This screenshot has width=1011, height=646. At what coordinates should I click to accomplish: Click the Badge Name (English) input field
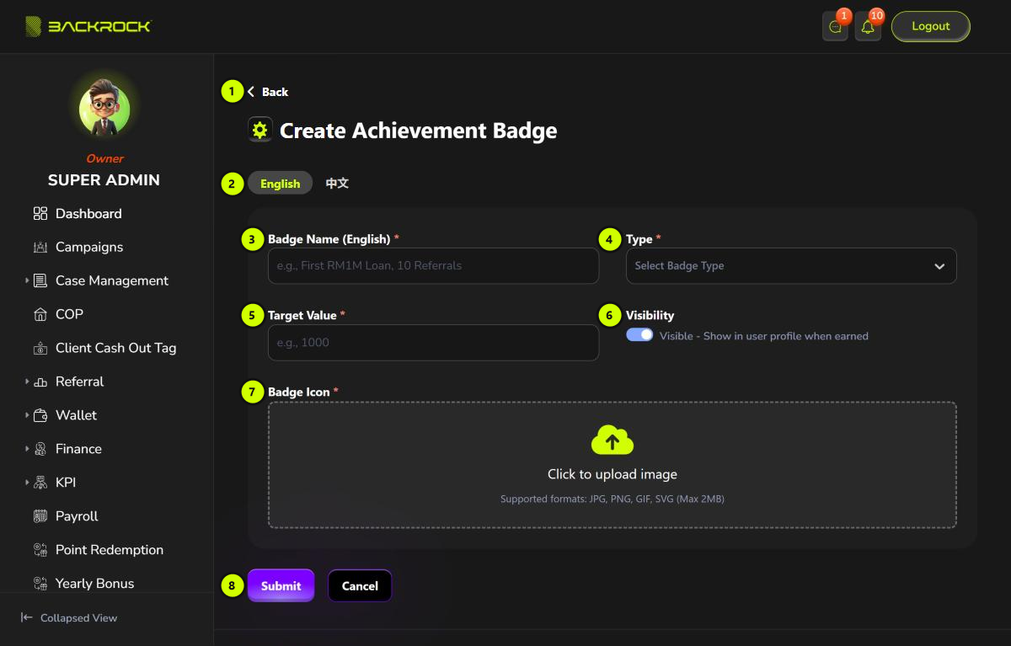[433, 265]
